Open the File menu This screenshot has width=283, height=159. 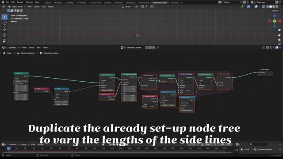click(x=7, y=2)
